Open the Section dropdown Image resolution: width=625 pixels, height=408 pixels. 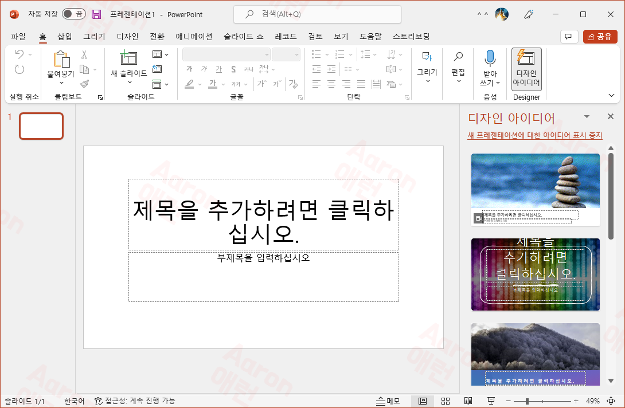160,84
